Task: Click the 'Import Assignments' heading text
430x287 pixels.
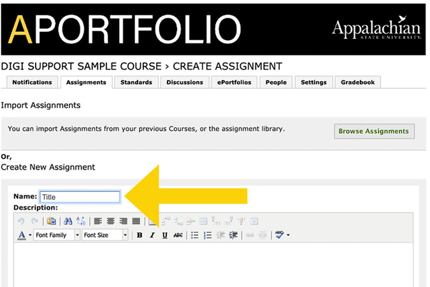Action: 41,105
